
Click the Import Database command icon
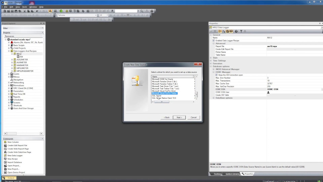click(x=5, y=162)
